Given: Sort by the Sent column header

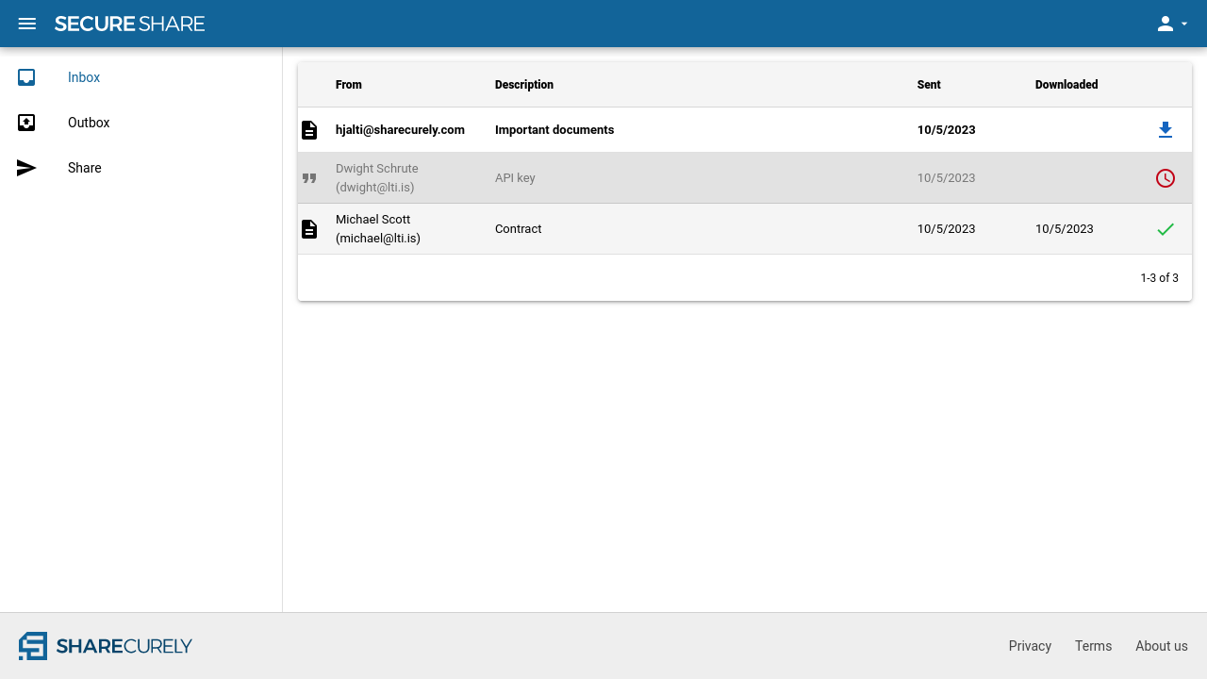Looking at the screenshot, I should (x=929, y=85).
